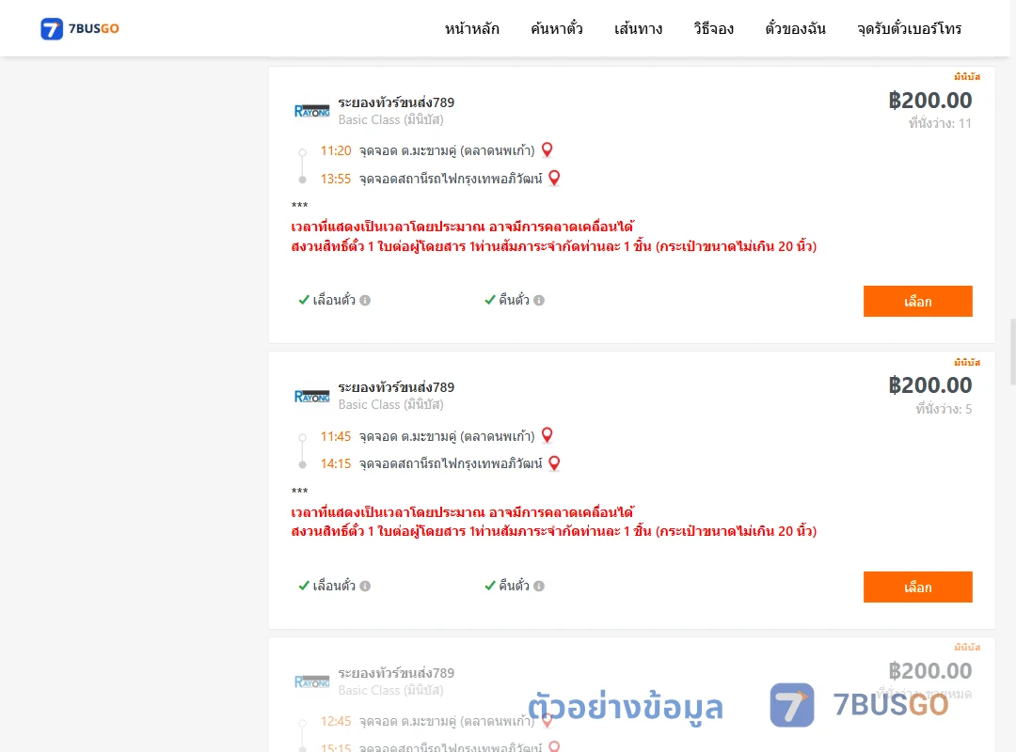This screenshot has width=1016, height=752.
Task: Click the 14:15 arrival time
Action: point(336,463)
